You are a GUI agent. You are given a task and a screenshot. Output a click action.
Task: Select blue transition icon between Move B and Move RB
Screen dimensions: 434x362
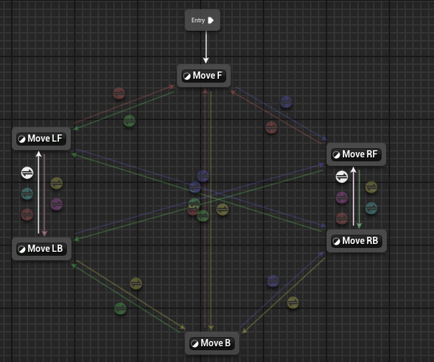[273, 281]
